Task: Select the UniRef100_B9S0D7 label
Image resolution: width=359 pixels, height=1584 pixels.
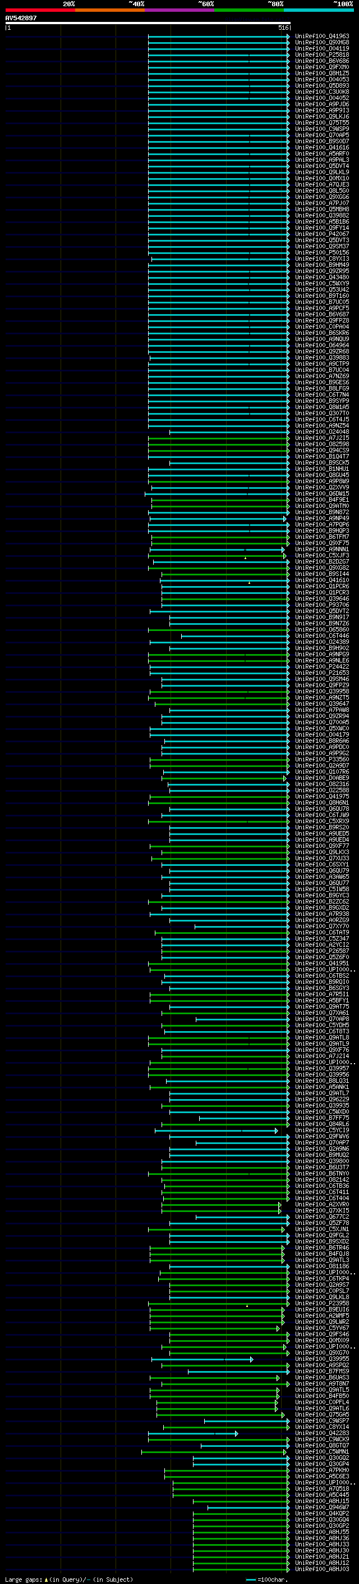Action: coord(322,142)
